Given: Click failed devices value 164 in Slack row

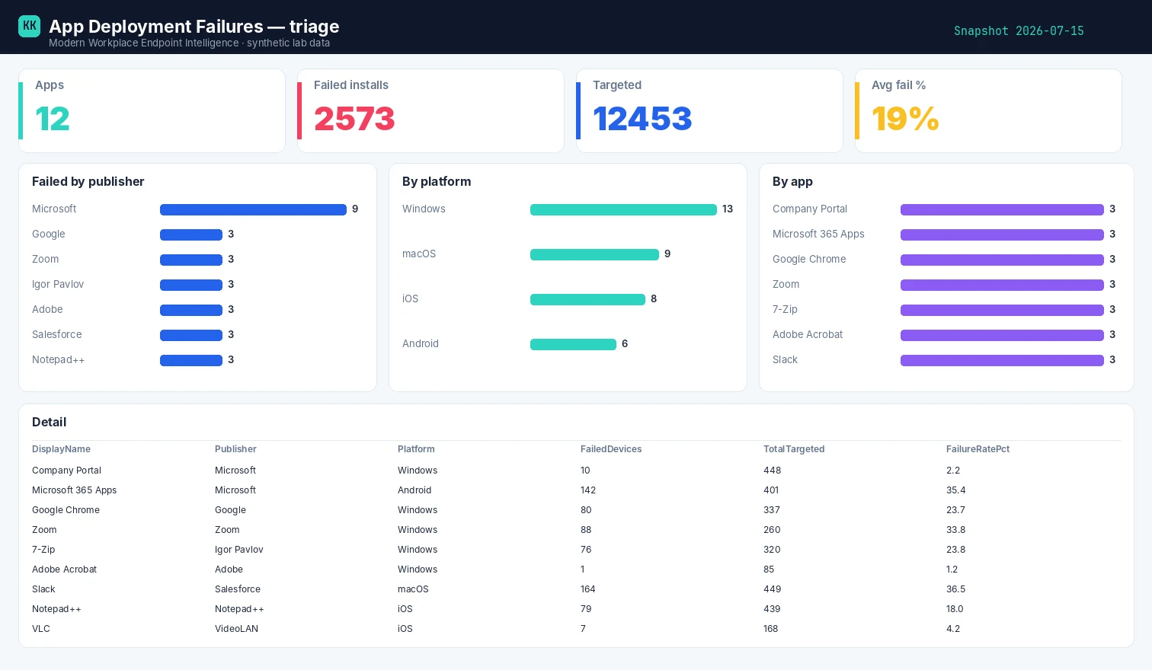Looking at the screenshot, I should 588,589.
